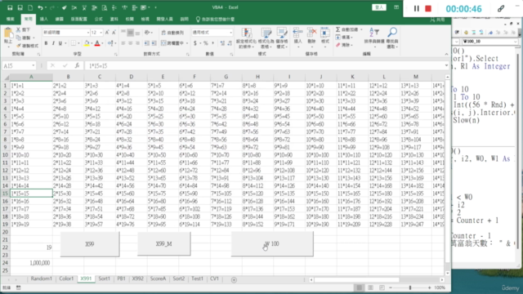Run the X99 macro button
This screenshot has width=523, height=294.
click(90, 244)
